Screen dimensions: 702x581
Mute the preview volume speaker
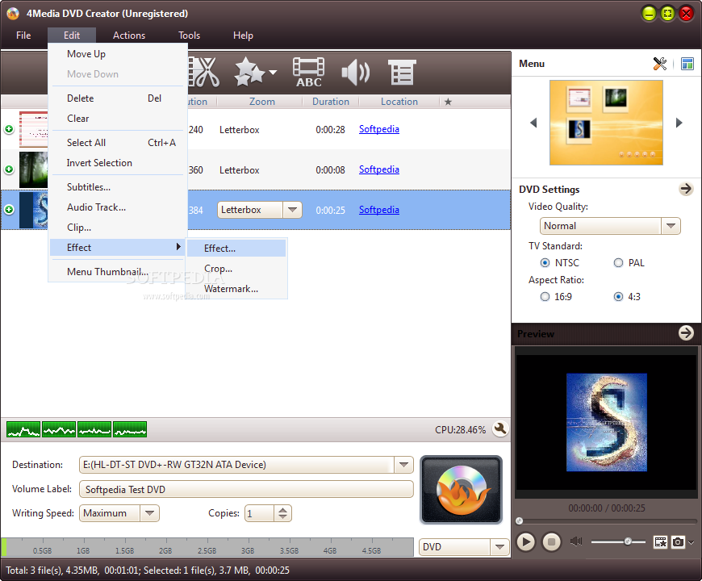pos(576,541)
